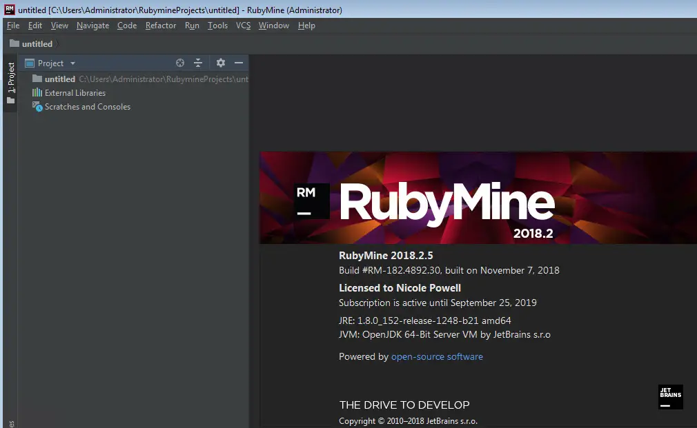Open the Help menu
Viewport: 697px width, 428px height.
pos(306,26)
